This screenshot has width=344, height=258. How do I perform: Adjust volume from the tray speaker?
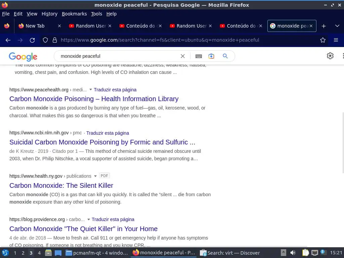(293, 253)
